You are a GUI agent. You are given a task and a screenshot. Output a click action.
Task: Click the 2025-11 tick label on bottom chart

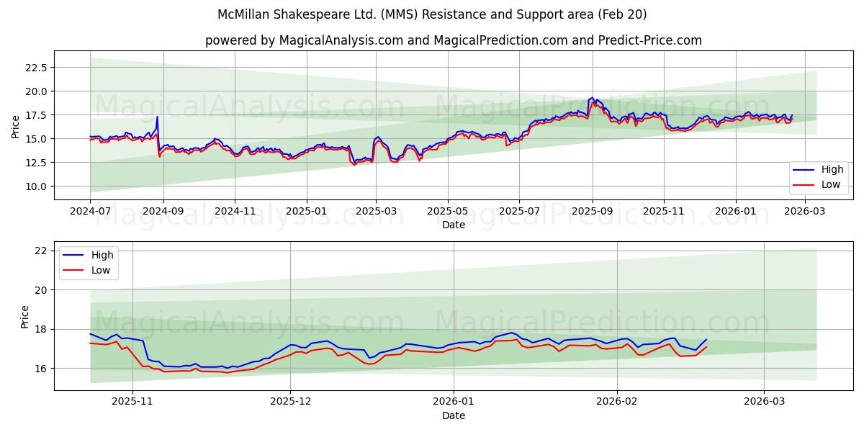133,402
